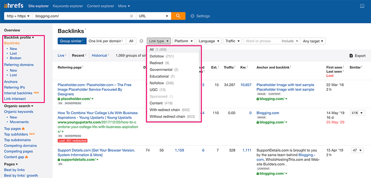Open Internal backlinks report

[18, 93]
